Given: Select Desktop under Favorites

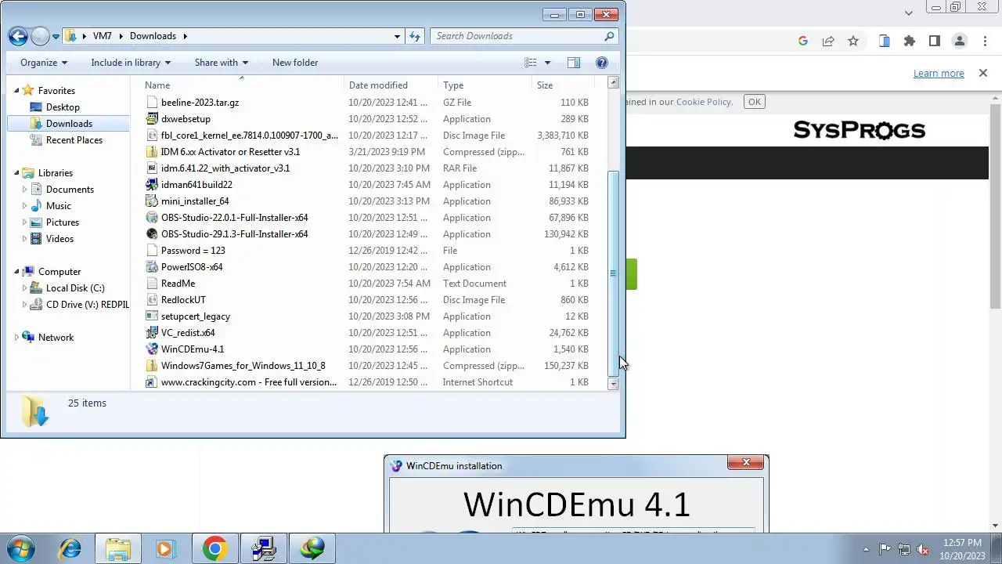Looking at the screenshot, I should coord(63,107).
